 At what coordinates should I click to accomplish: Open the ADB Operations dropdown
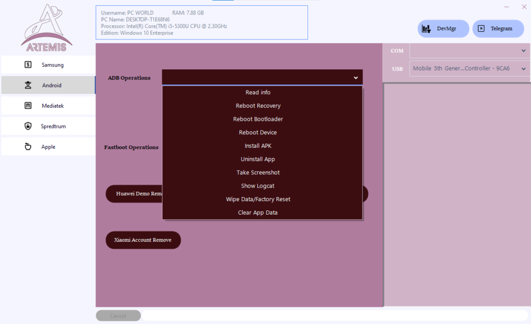[262, 76]
